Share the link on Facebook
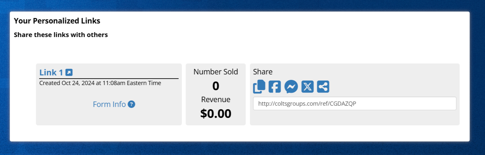The width and height of the screenshot is (485, 155). [x=275, y=87]
